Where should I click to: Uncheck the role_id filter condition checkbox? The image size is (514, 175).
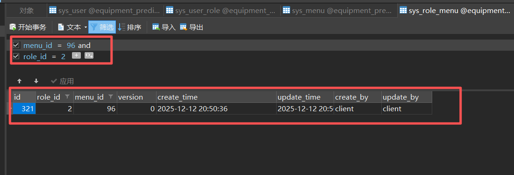(x=16, y=56)
